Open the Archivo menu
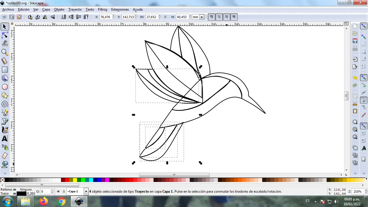Screen dimensions: 368x207 pyautogui.click(x=8, y=9)
